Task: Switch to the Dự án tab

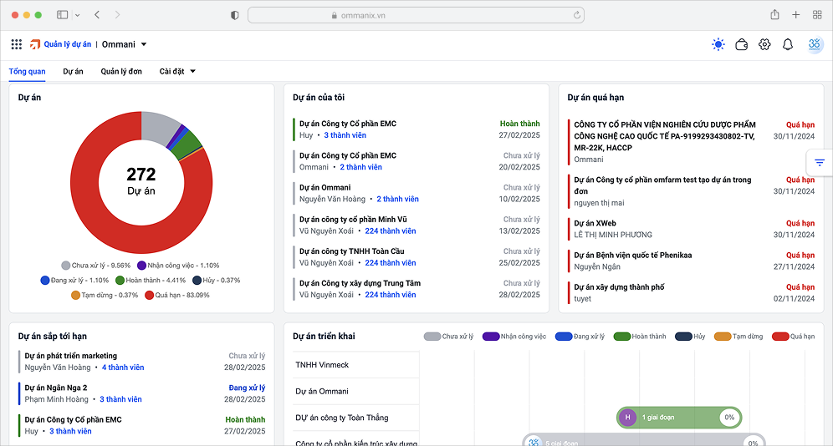Action: click(73, 72)
